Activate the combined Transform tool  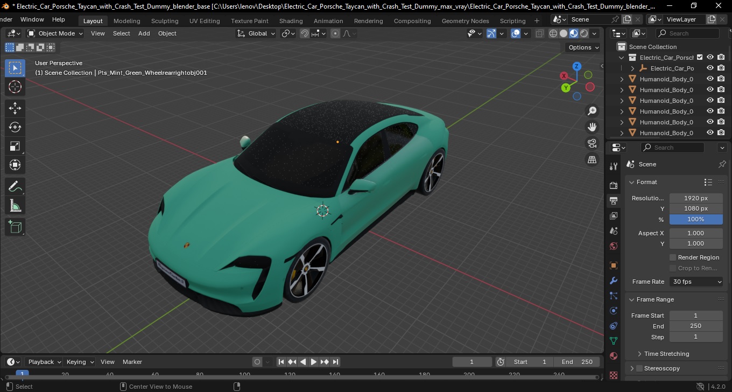coord(15,165)
